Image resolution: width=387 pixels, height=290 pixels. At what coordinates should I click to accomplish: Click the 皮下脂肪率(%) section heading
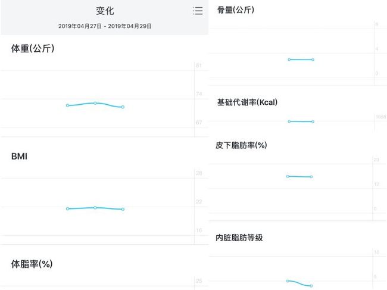(x=241, y=145)
